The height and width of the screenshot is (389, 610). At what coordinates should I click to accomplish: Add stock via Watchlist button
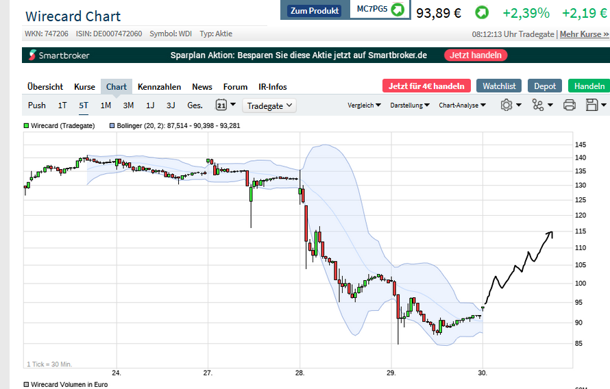pos(499,86)
